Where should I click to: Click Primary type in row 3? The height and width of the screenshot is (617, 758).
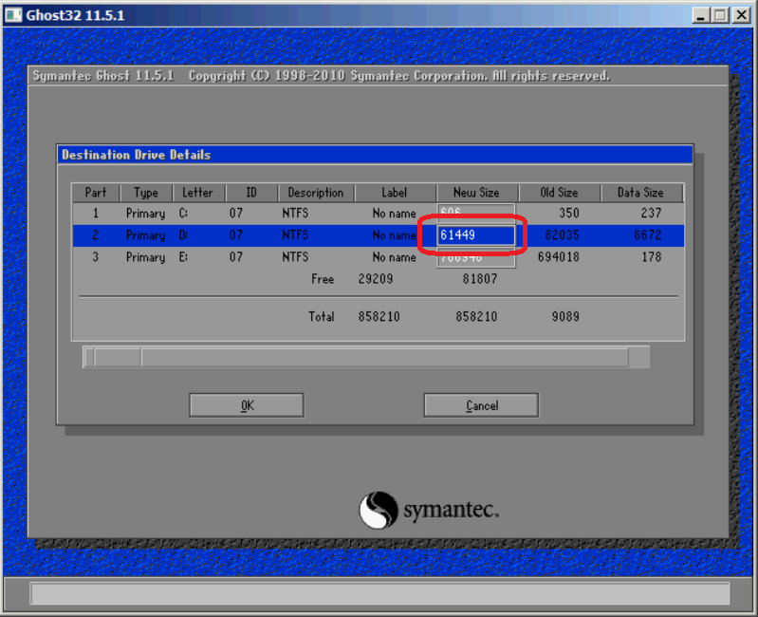pyautogui.click(x=145, y=258)
